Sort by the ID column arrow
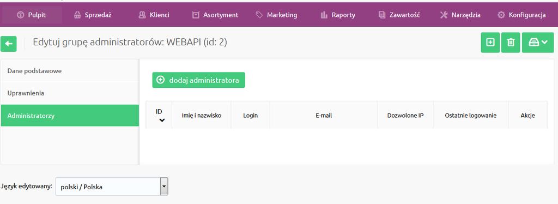Image resolution: width=558 pixels, height=204 pixels. click(x=162, y=121)
